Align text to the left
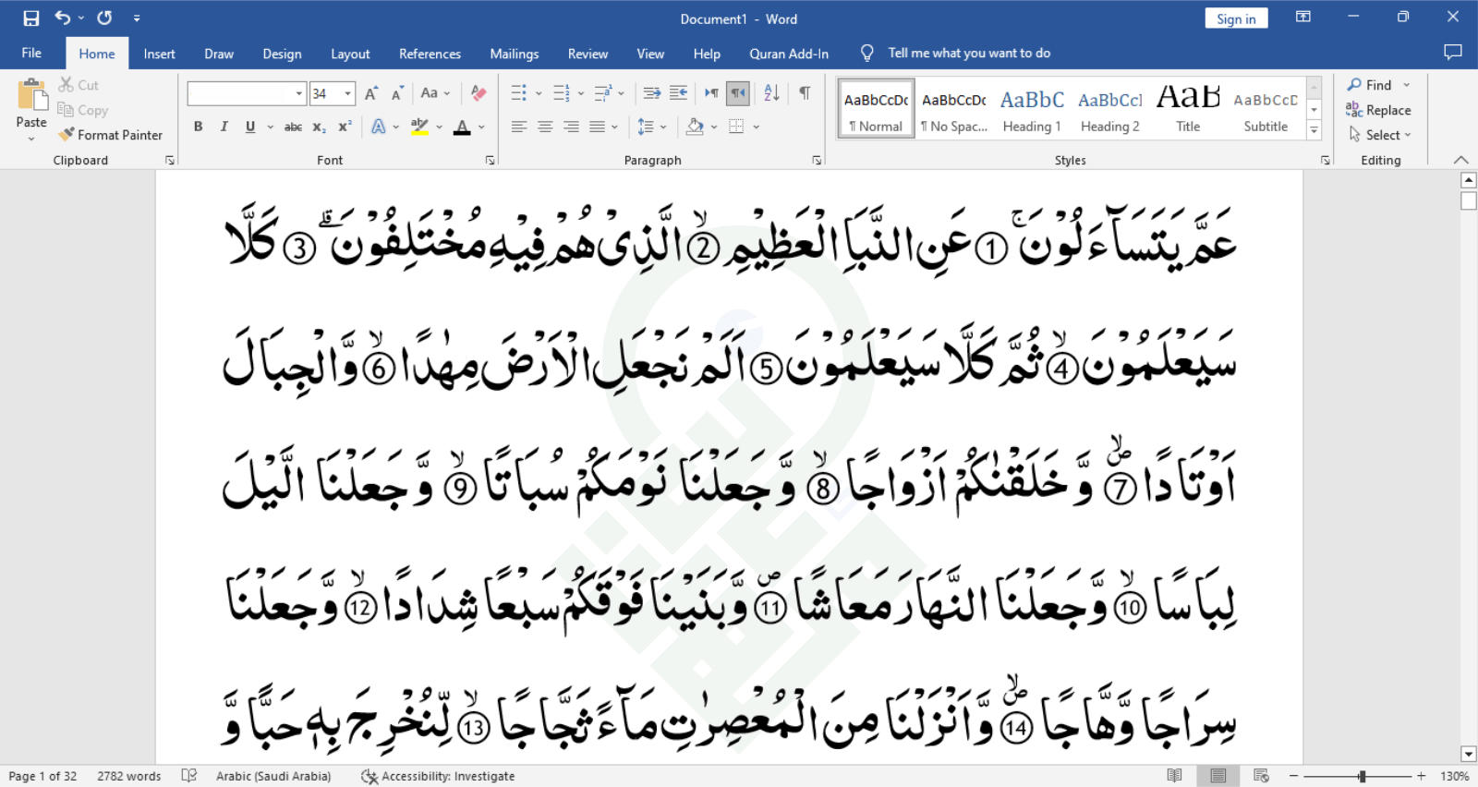The height and width of the screenshot is (787, 1478). (519, 127)
